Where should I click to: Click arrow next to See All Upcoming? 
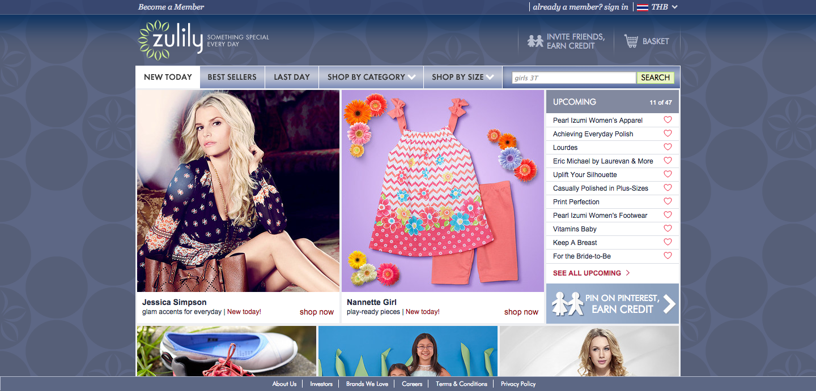coord(627,273)
